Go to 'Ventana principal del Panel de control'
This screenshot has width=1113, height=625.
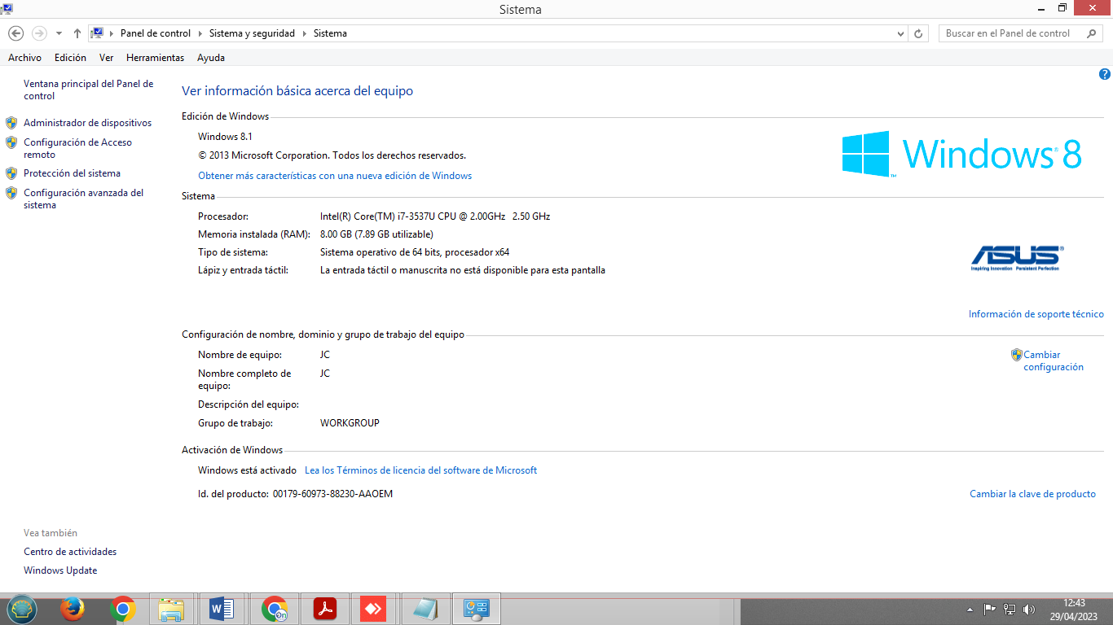tap(88, 90)
